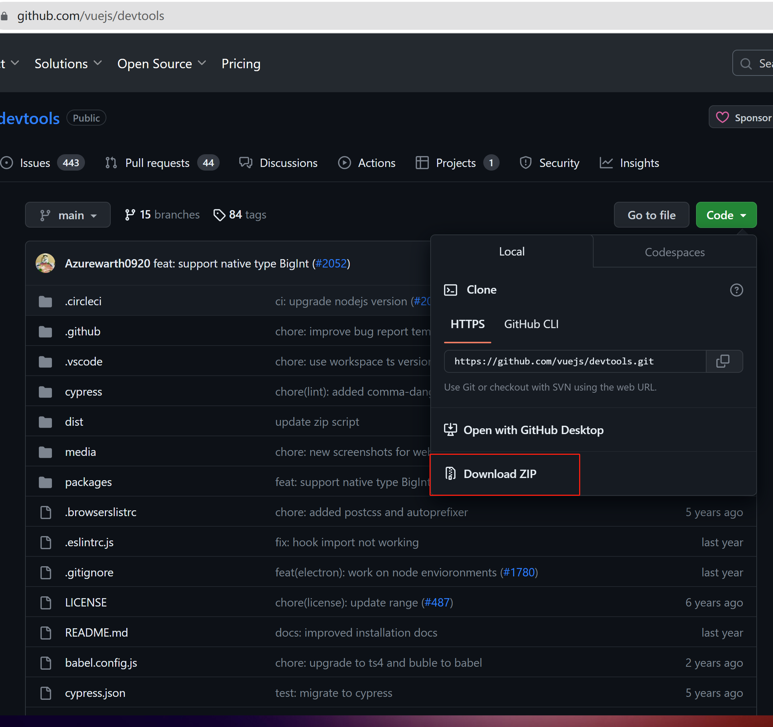Click the .browserslistrc file icon
The image size is (773, 727).
point(46,512)
